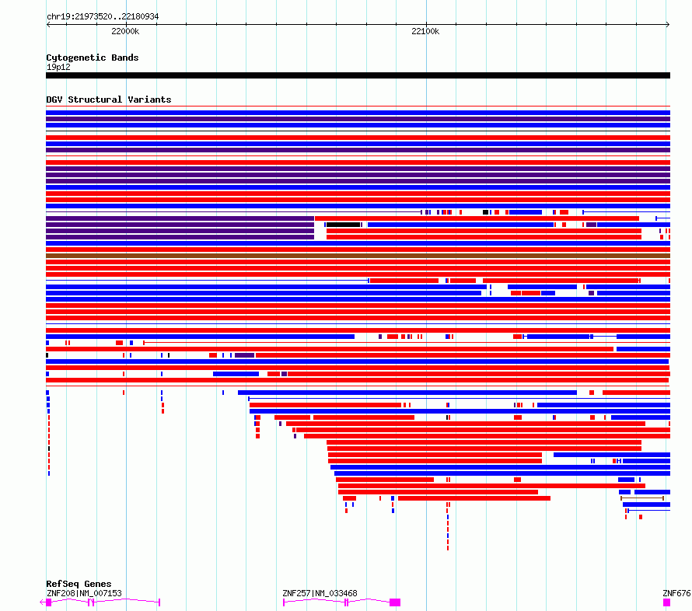692x611 pixels.
Task: Click the left arrowhead of the ruler
Action: (x=48, y=25)
